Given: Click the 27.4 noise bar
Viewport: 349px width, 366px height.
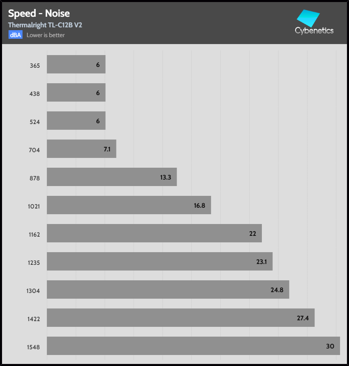Looking at the screenshot, I should point(180,317).
